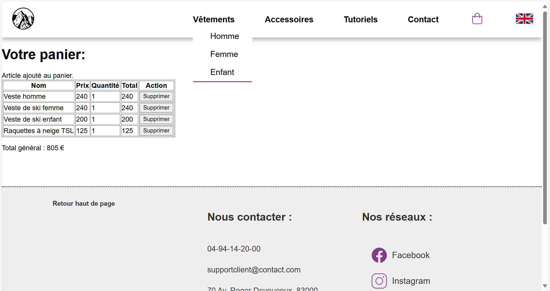Click the scrollbar up arrow
This screenshot has width=550, height=291.
coord(545,6)
